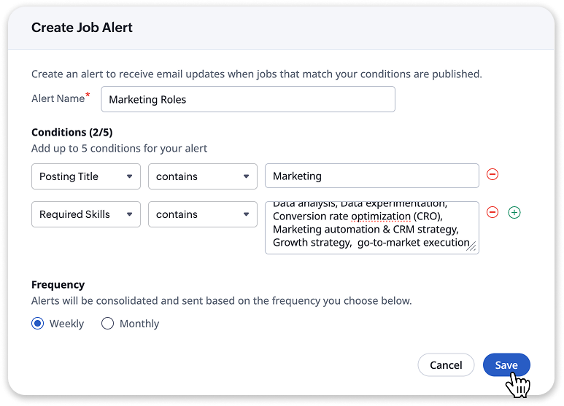The height and width of the screenshot is (406, 564).
Task: Open the Posting Title field dropdown
Action: pos(86,176)
